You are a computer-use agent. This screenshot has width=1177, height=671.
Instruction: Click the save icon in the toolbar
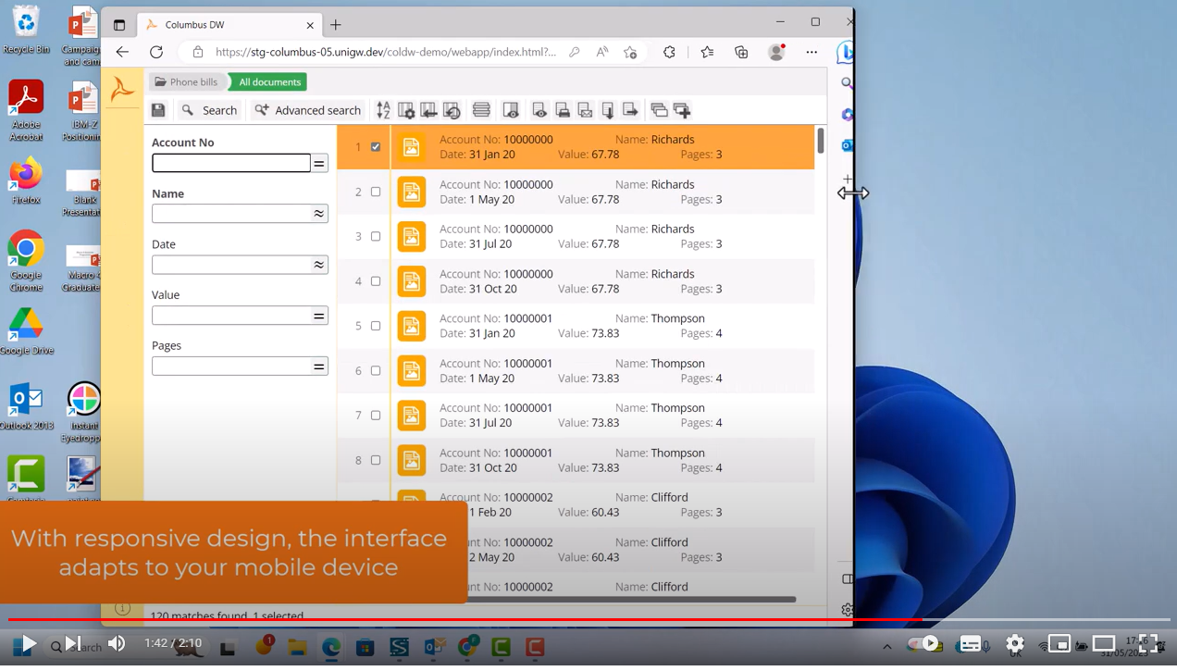[158, 110]
